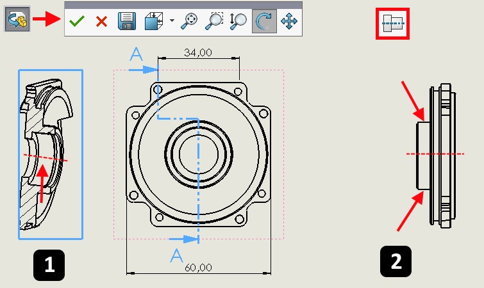Select the 34,00 dimension value
Viewport: 484px width, 288px height.
(198, 52)
